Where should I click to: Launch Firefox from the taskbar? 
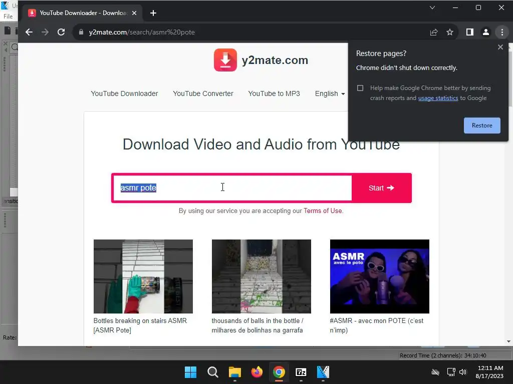point(257,372)
